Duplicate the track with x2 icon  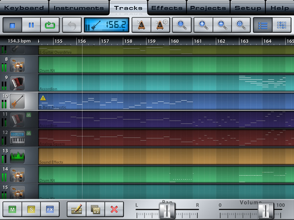[x=96, y=209]
